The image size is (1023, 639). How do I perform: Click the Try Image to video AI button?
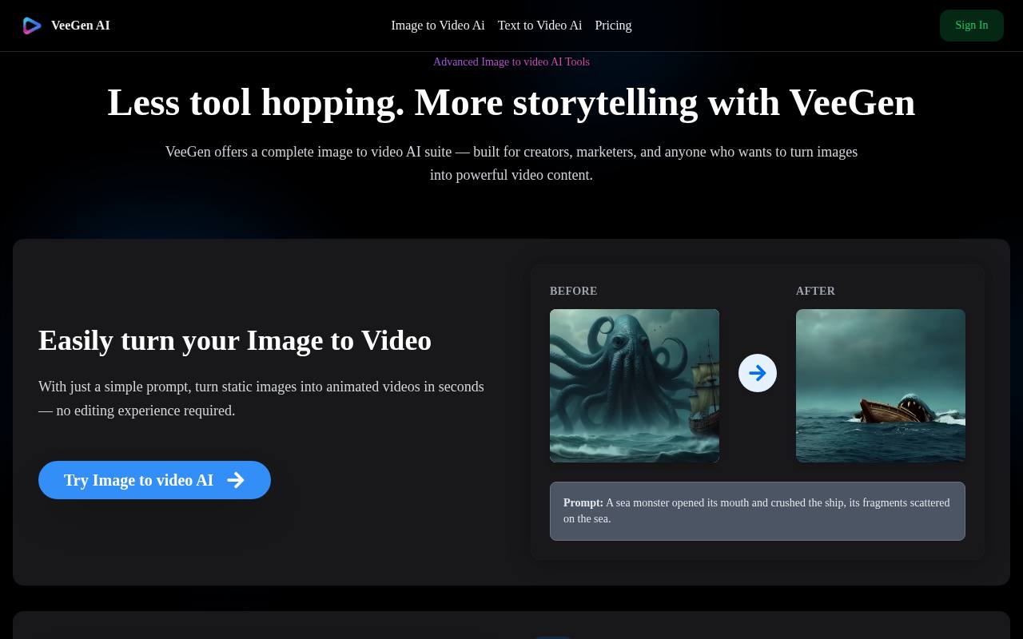click(x=154, y=480)
